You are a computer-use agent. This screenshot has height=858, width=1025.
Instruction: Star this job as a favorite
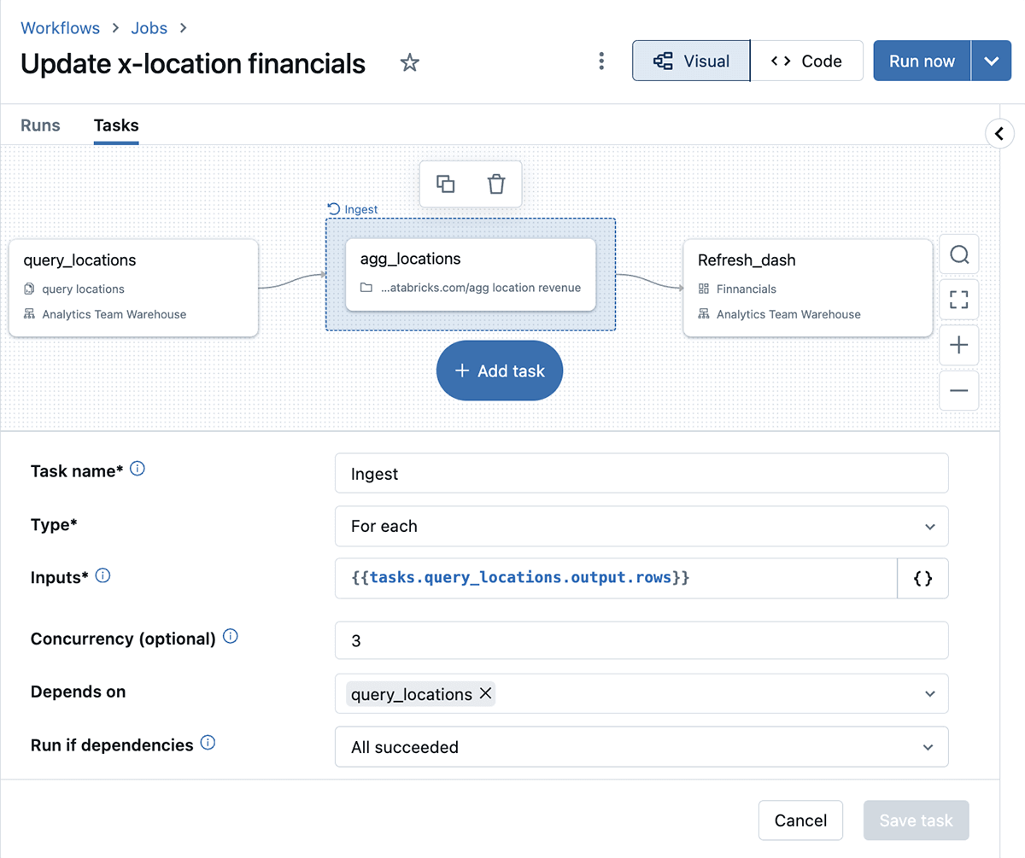[410, 62]
